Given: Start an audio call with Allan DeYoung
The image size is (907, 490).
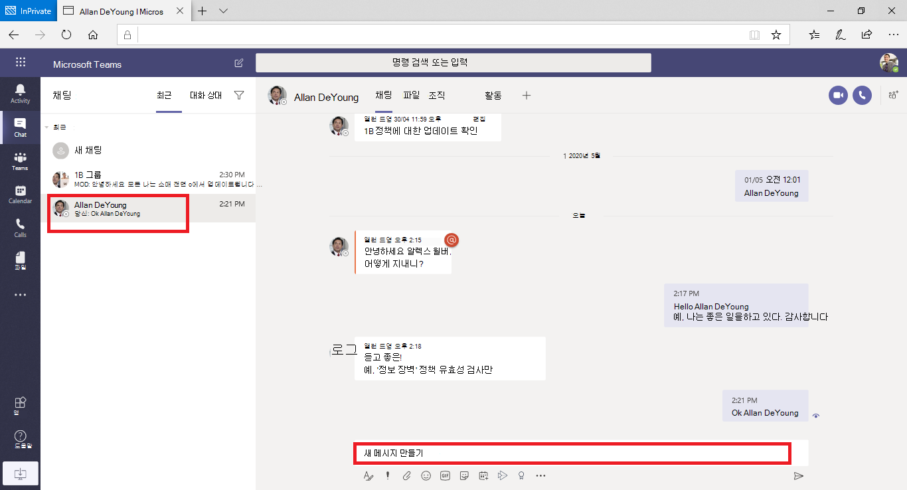Looking at the screenshot, I should [x=862, y=95].
